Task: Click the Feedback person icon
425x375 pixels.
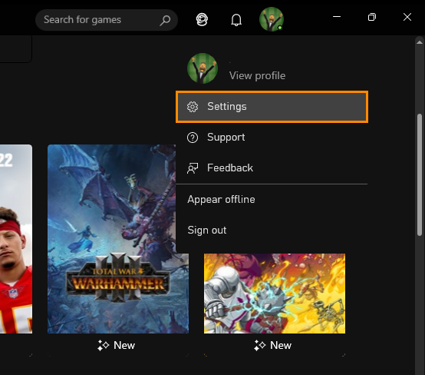Action: 193,168
